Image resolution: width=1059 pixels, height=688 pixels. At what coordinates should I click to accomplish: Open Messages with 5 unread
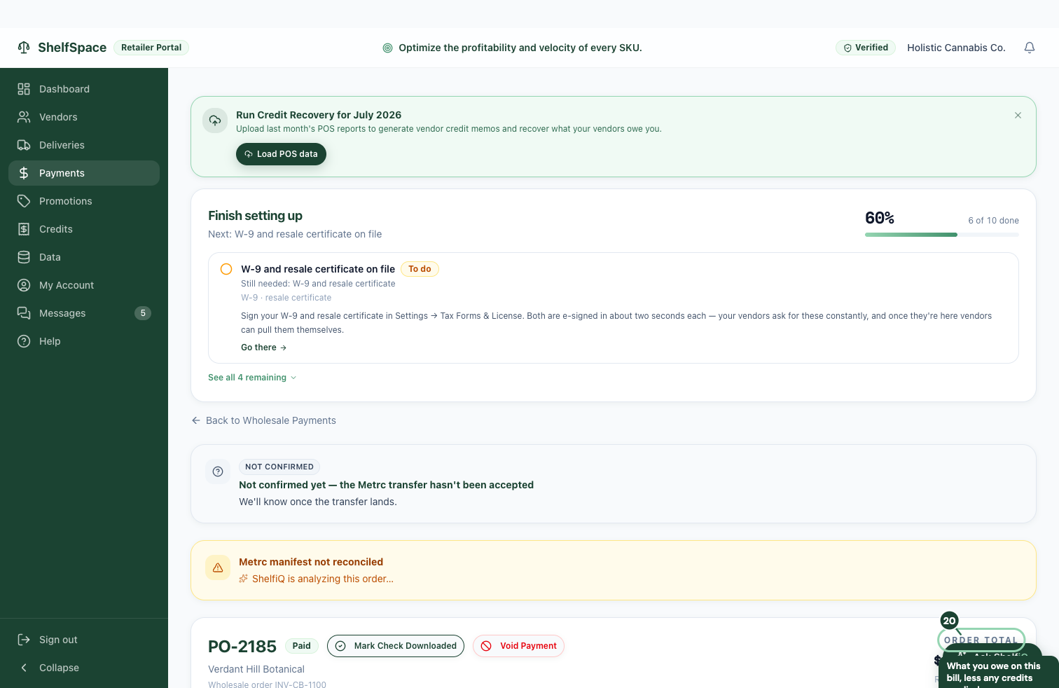click(84, 313)
